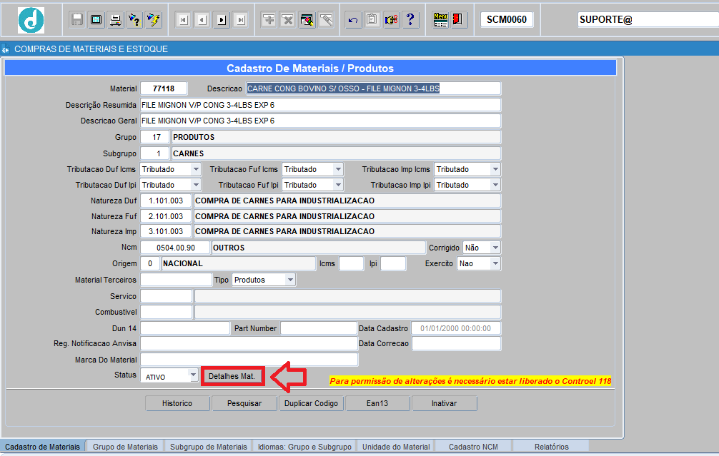Select Cadastro NCM tab

(x=473, y=447)
